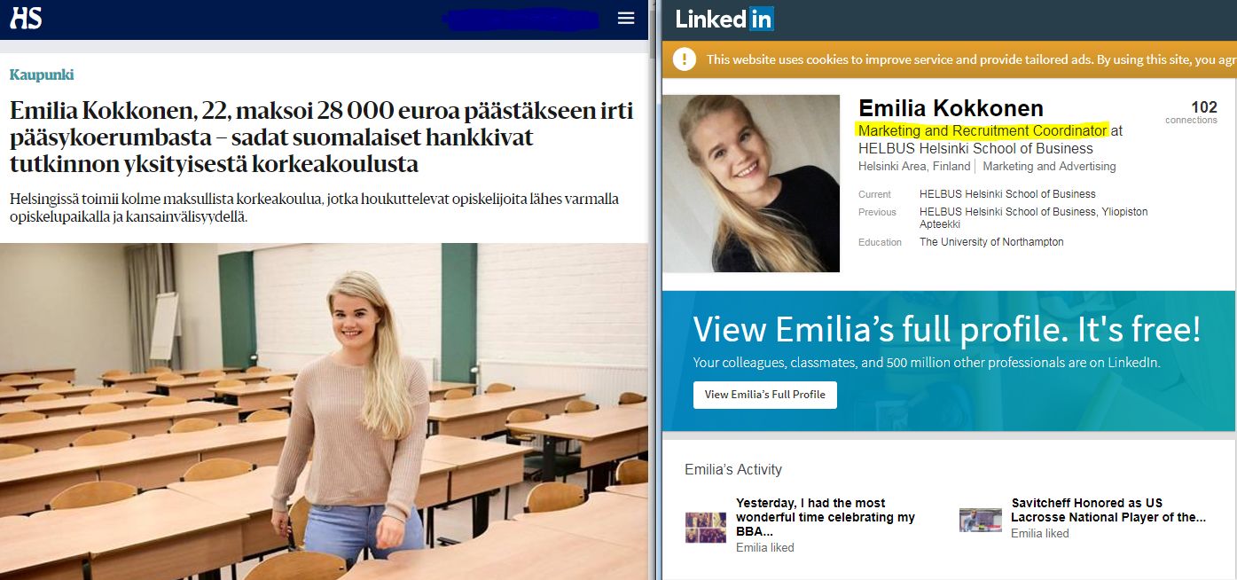Screen dimensions: 1237x580
Task: Click the LinkedIn profile photo
Action: [751, 184]
